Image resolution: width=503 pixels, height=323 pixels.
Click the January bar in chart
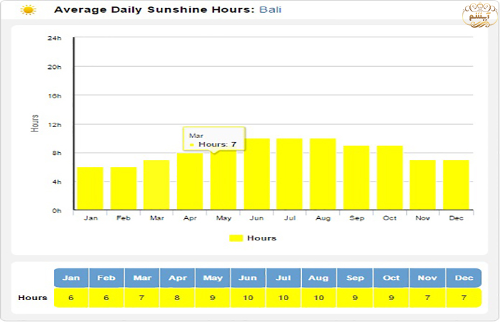tap(91, 189)
